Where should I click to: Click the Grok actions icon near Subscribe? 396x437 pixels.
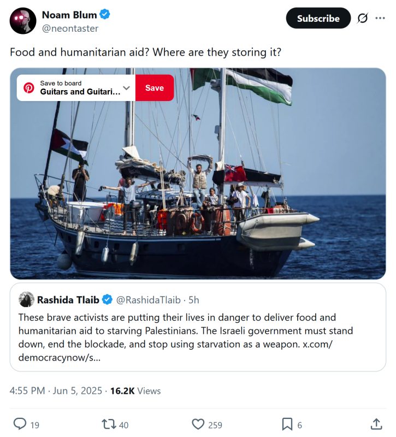pyautogui.click(x=361, y=18)
